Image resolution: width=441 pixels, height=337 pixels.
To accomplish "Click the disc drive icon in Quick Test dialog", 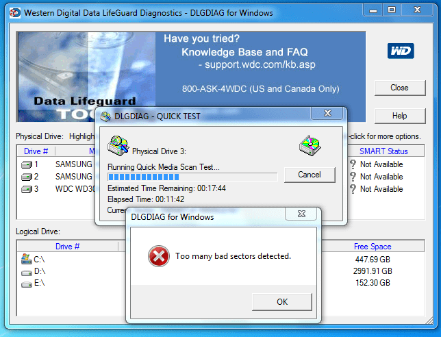I will pyautogui.click(x=310, y=145).
